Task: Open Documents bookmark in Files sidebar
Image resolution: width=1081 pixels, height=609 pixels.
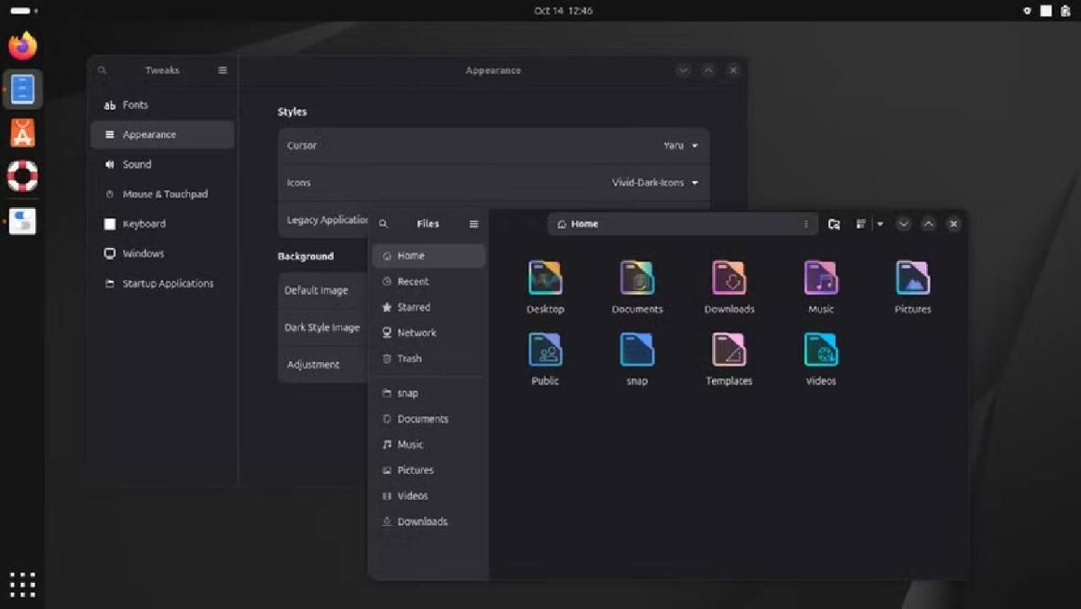Action: pyautogui.click(x=429, y=419)
